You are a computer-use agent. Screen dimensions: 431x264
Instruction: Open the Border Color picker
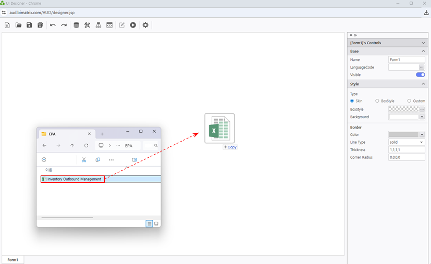(407, 134)
